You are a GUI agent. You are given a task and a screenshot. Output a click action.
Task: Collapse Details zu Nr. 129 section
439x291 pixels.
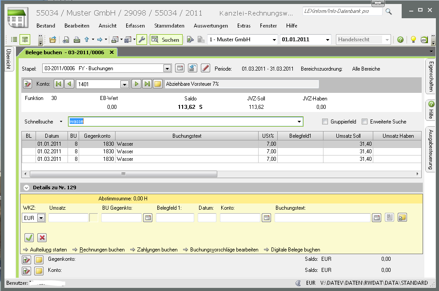click(26, 188)
